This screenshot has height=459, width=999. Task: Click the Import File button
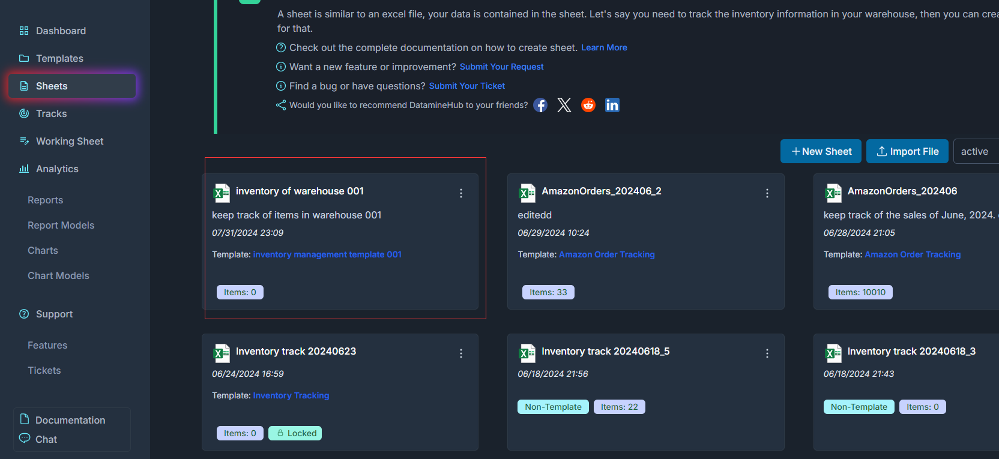point(907,151)
